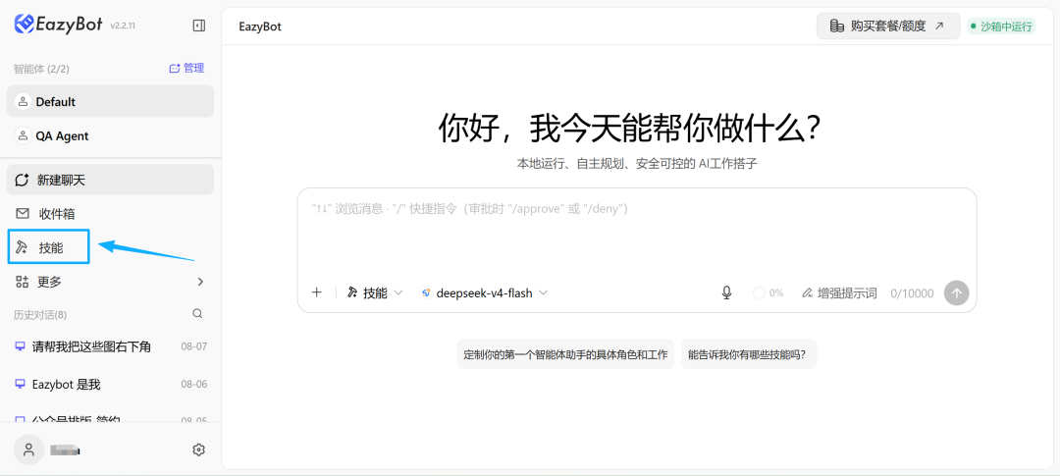Open the 技能 dropdown in the input bar
Screen dimensions: 1060x476
pyautogui.click(x=375, y=292)
